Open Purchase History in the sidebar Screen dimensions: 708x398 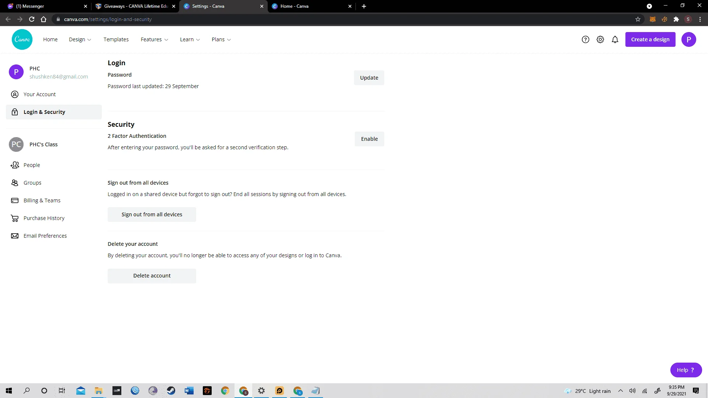point(53,218)
